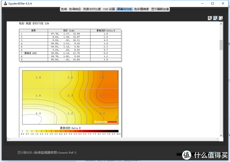
Task: Maximize the Spyder4Elite window
Action: (x=212, y=3)
